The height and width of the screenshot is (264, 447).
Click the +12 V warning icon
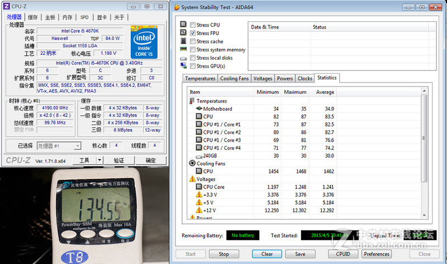pos(199,210)
